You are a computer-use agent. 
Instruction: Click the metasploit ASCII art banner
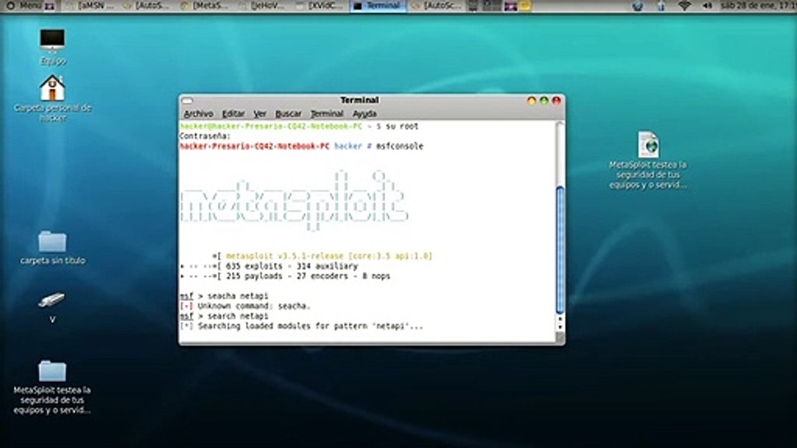pos(293,200)
